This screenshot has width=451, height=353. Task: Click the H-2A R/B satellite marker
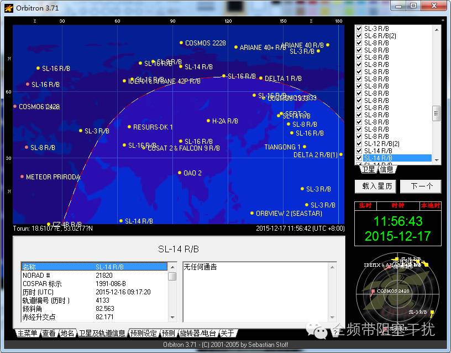208,121
